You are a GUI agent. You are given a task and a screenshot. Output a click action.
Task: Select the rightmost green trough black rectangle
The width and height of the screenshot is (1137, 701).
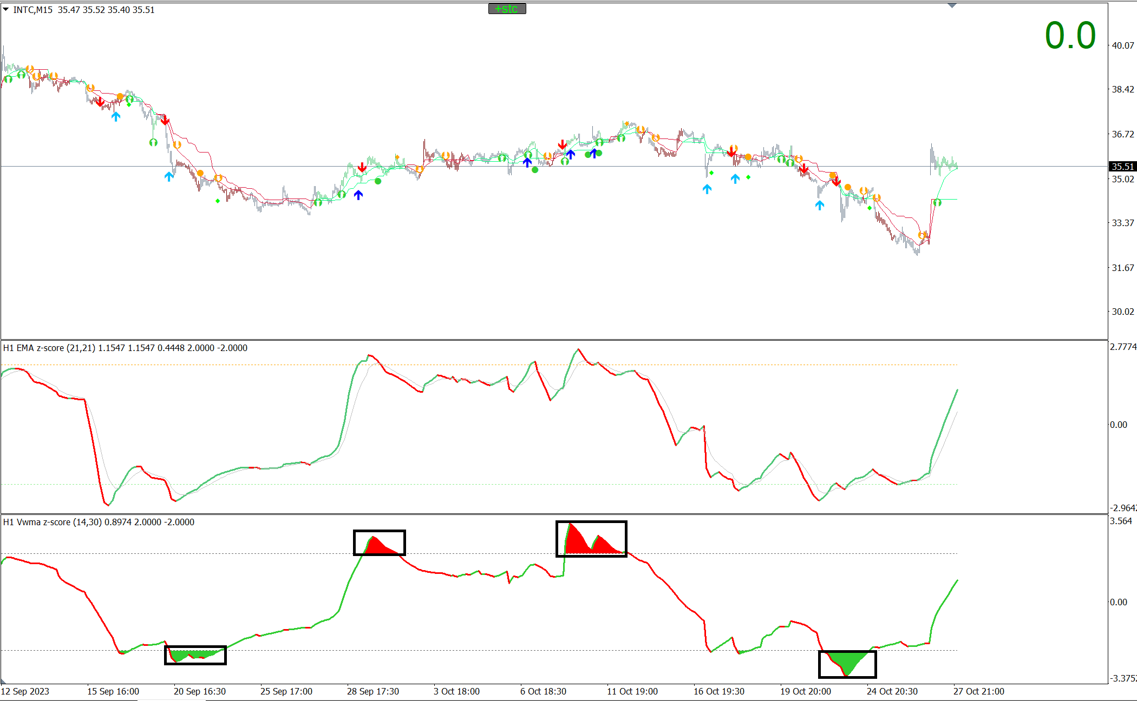click(847, 664)
